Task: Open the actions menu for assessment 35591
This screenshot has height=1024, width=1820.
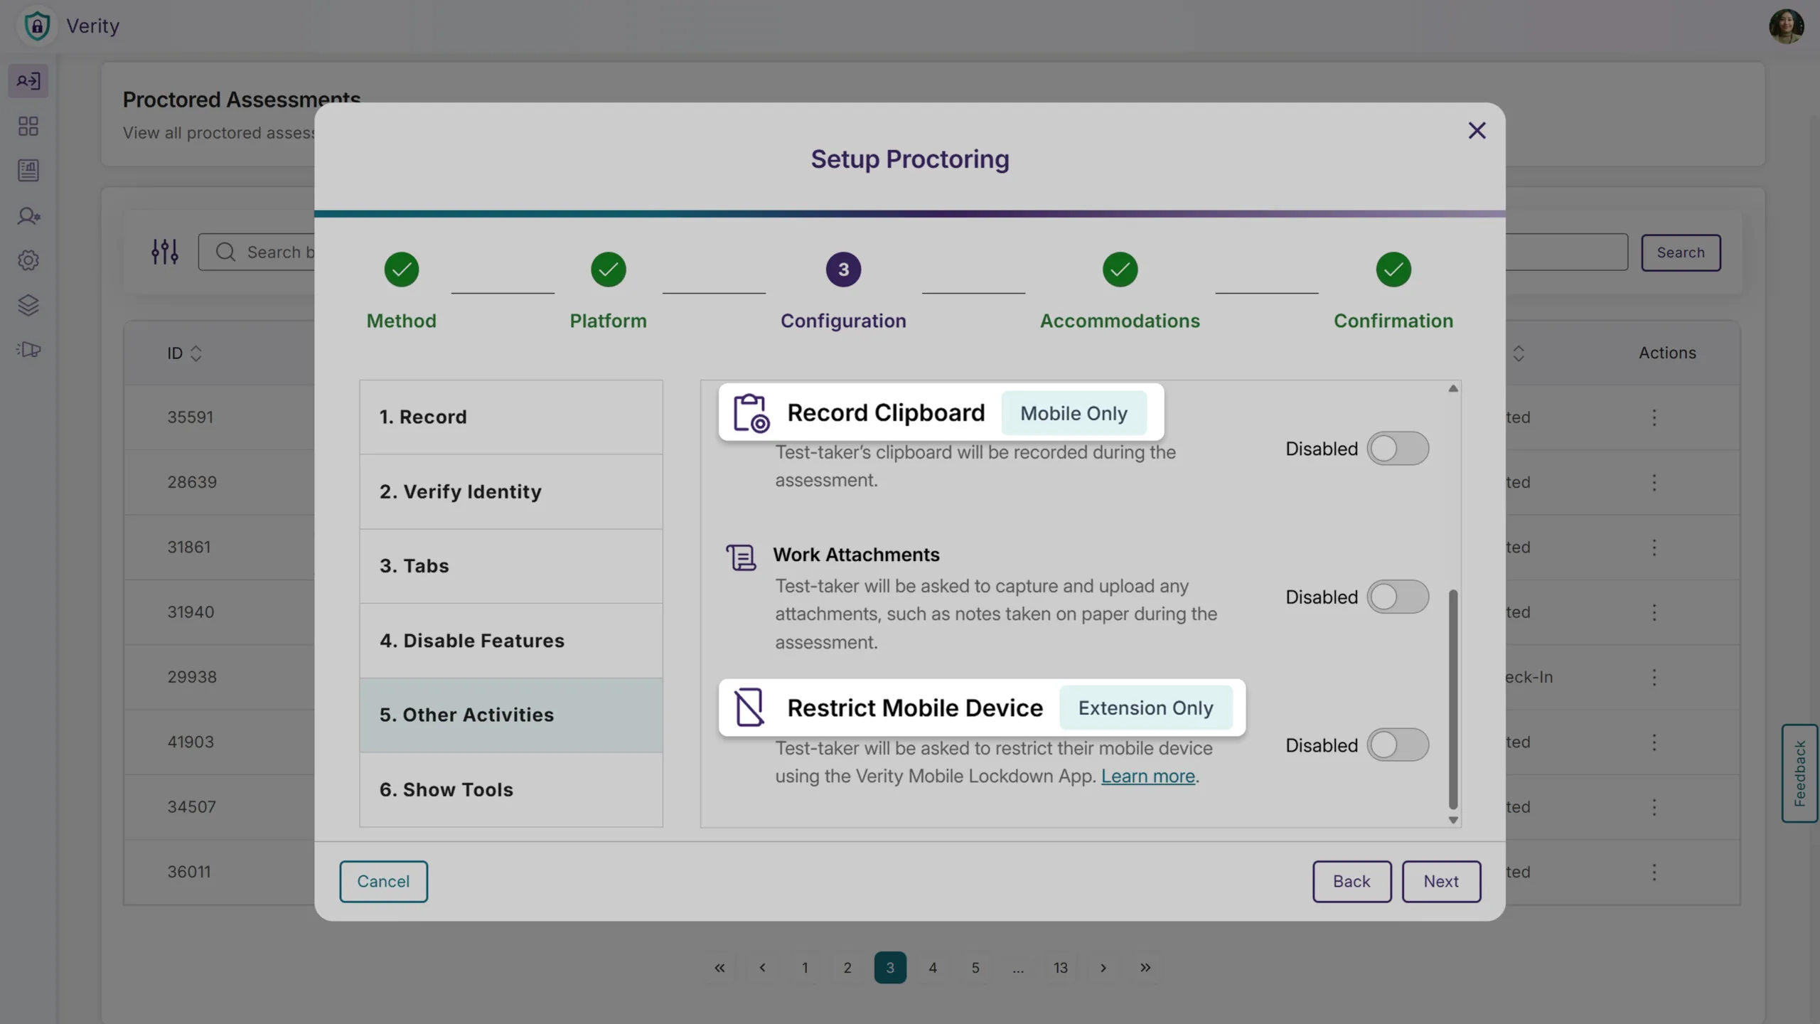Action: (1654, 419)
